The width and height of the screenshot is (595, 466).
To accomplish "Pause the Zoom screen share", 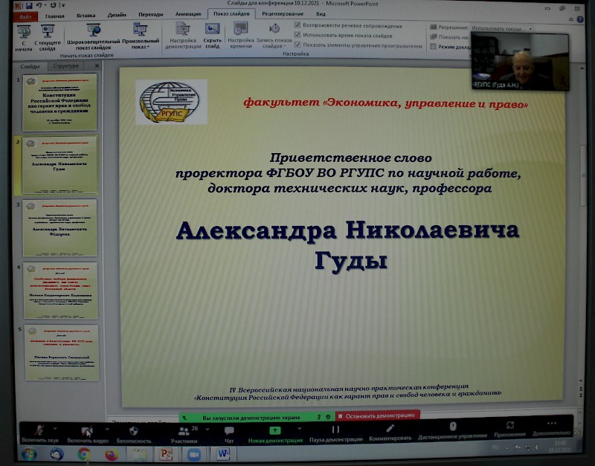I will click(x=335, y=432).
